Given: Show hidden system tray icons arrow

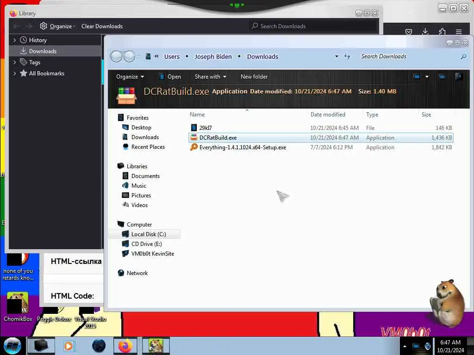Looking at the screenshot, I should pos(405,346).
